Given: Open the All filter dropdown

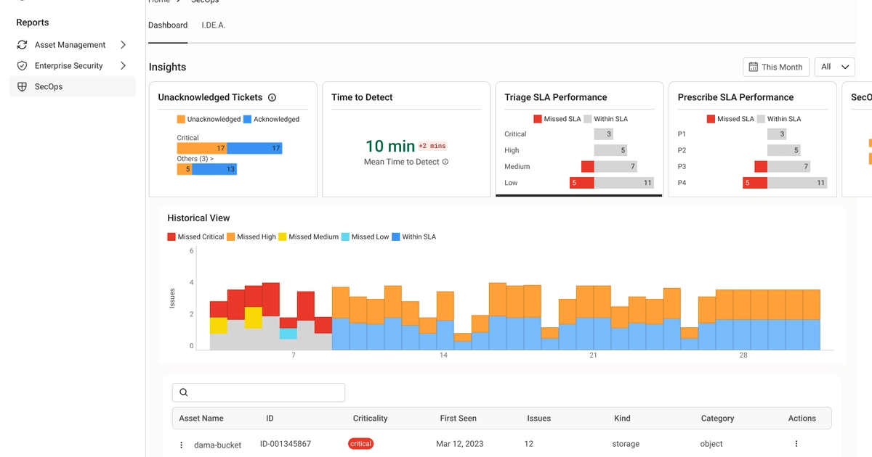Looking at the screenshot, I should [835, 67].
